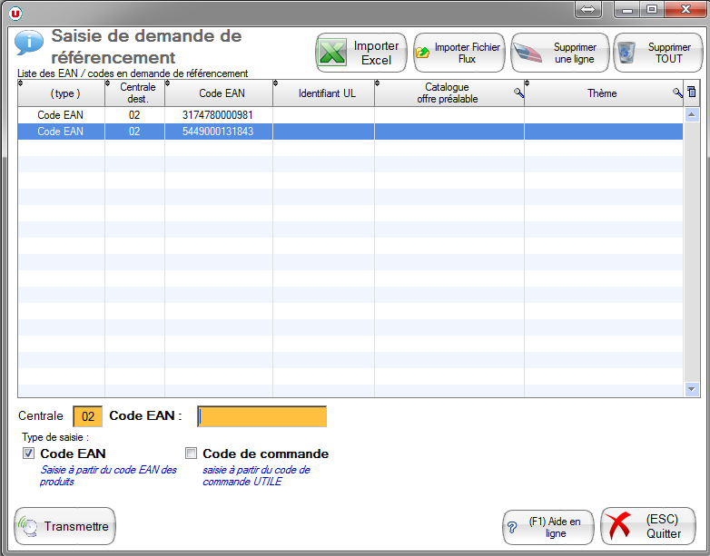Viewport: 710px width, 556px height.
Task: Open (F1) Aide en ligne
Action: 548,527
